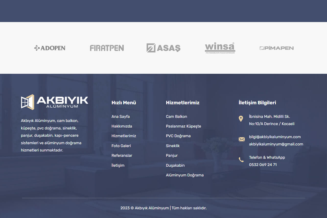Click the Akbıyık Alüminyum footer logo
This screenshot has height=218, width=327.
tap(54, 102)
